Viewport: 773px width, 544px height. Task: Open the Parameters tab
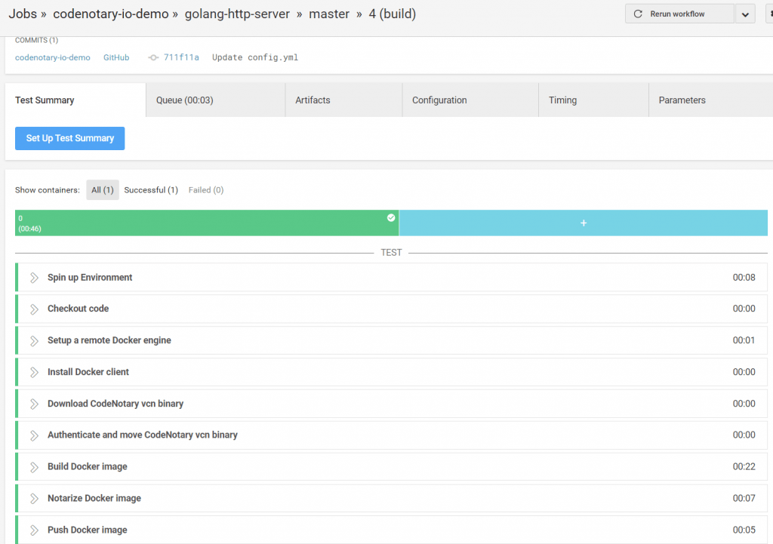[711, 100]
